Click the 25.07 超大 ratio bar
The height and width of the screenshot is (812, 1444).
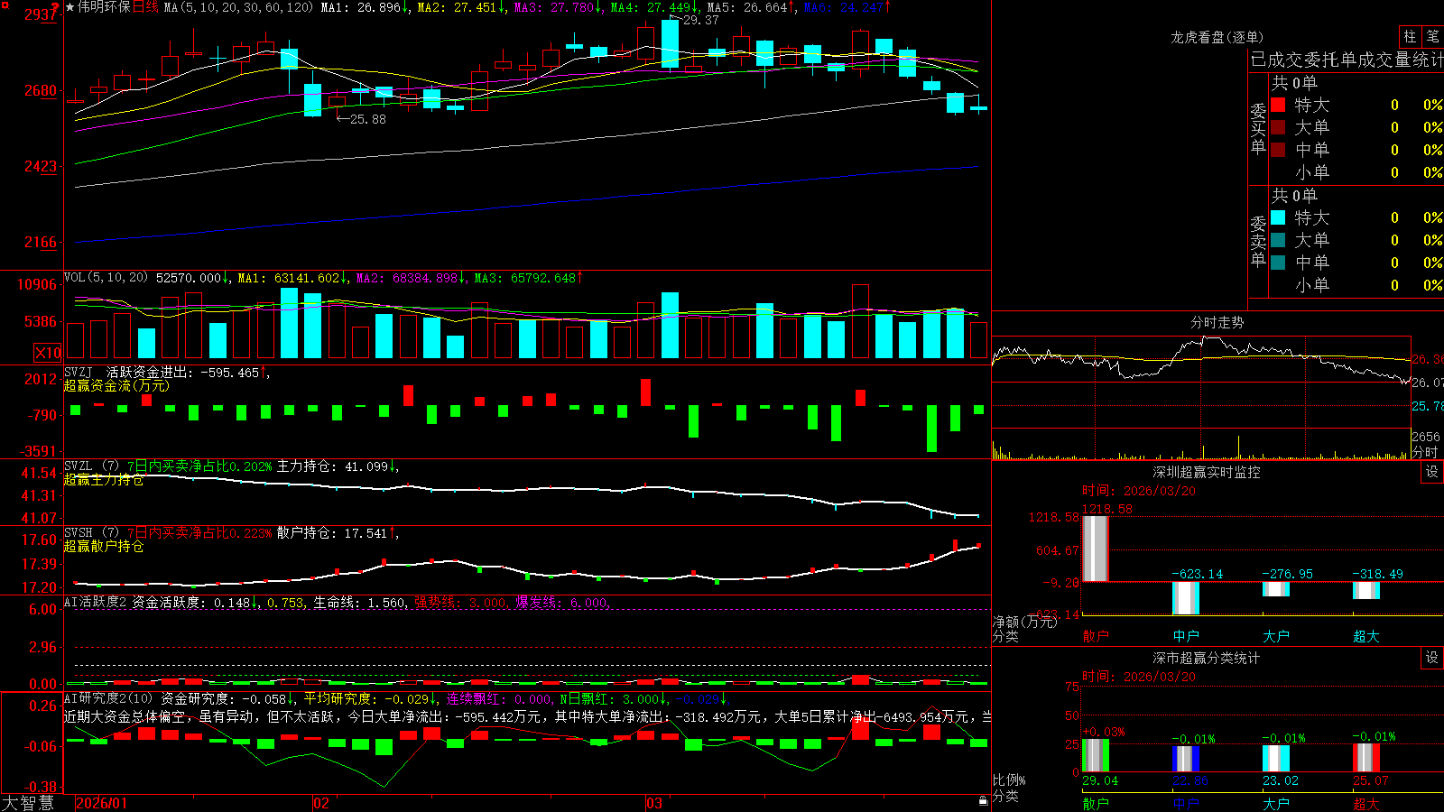point(1366,758)
